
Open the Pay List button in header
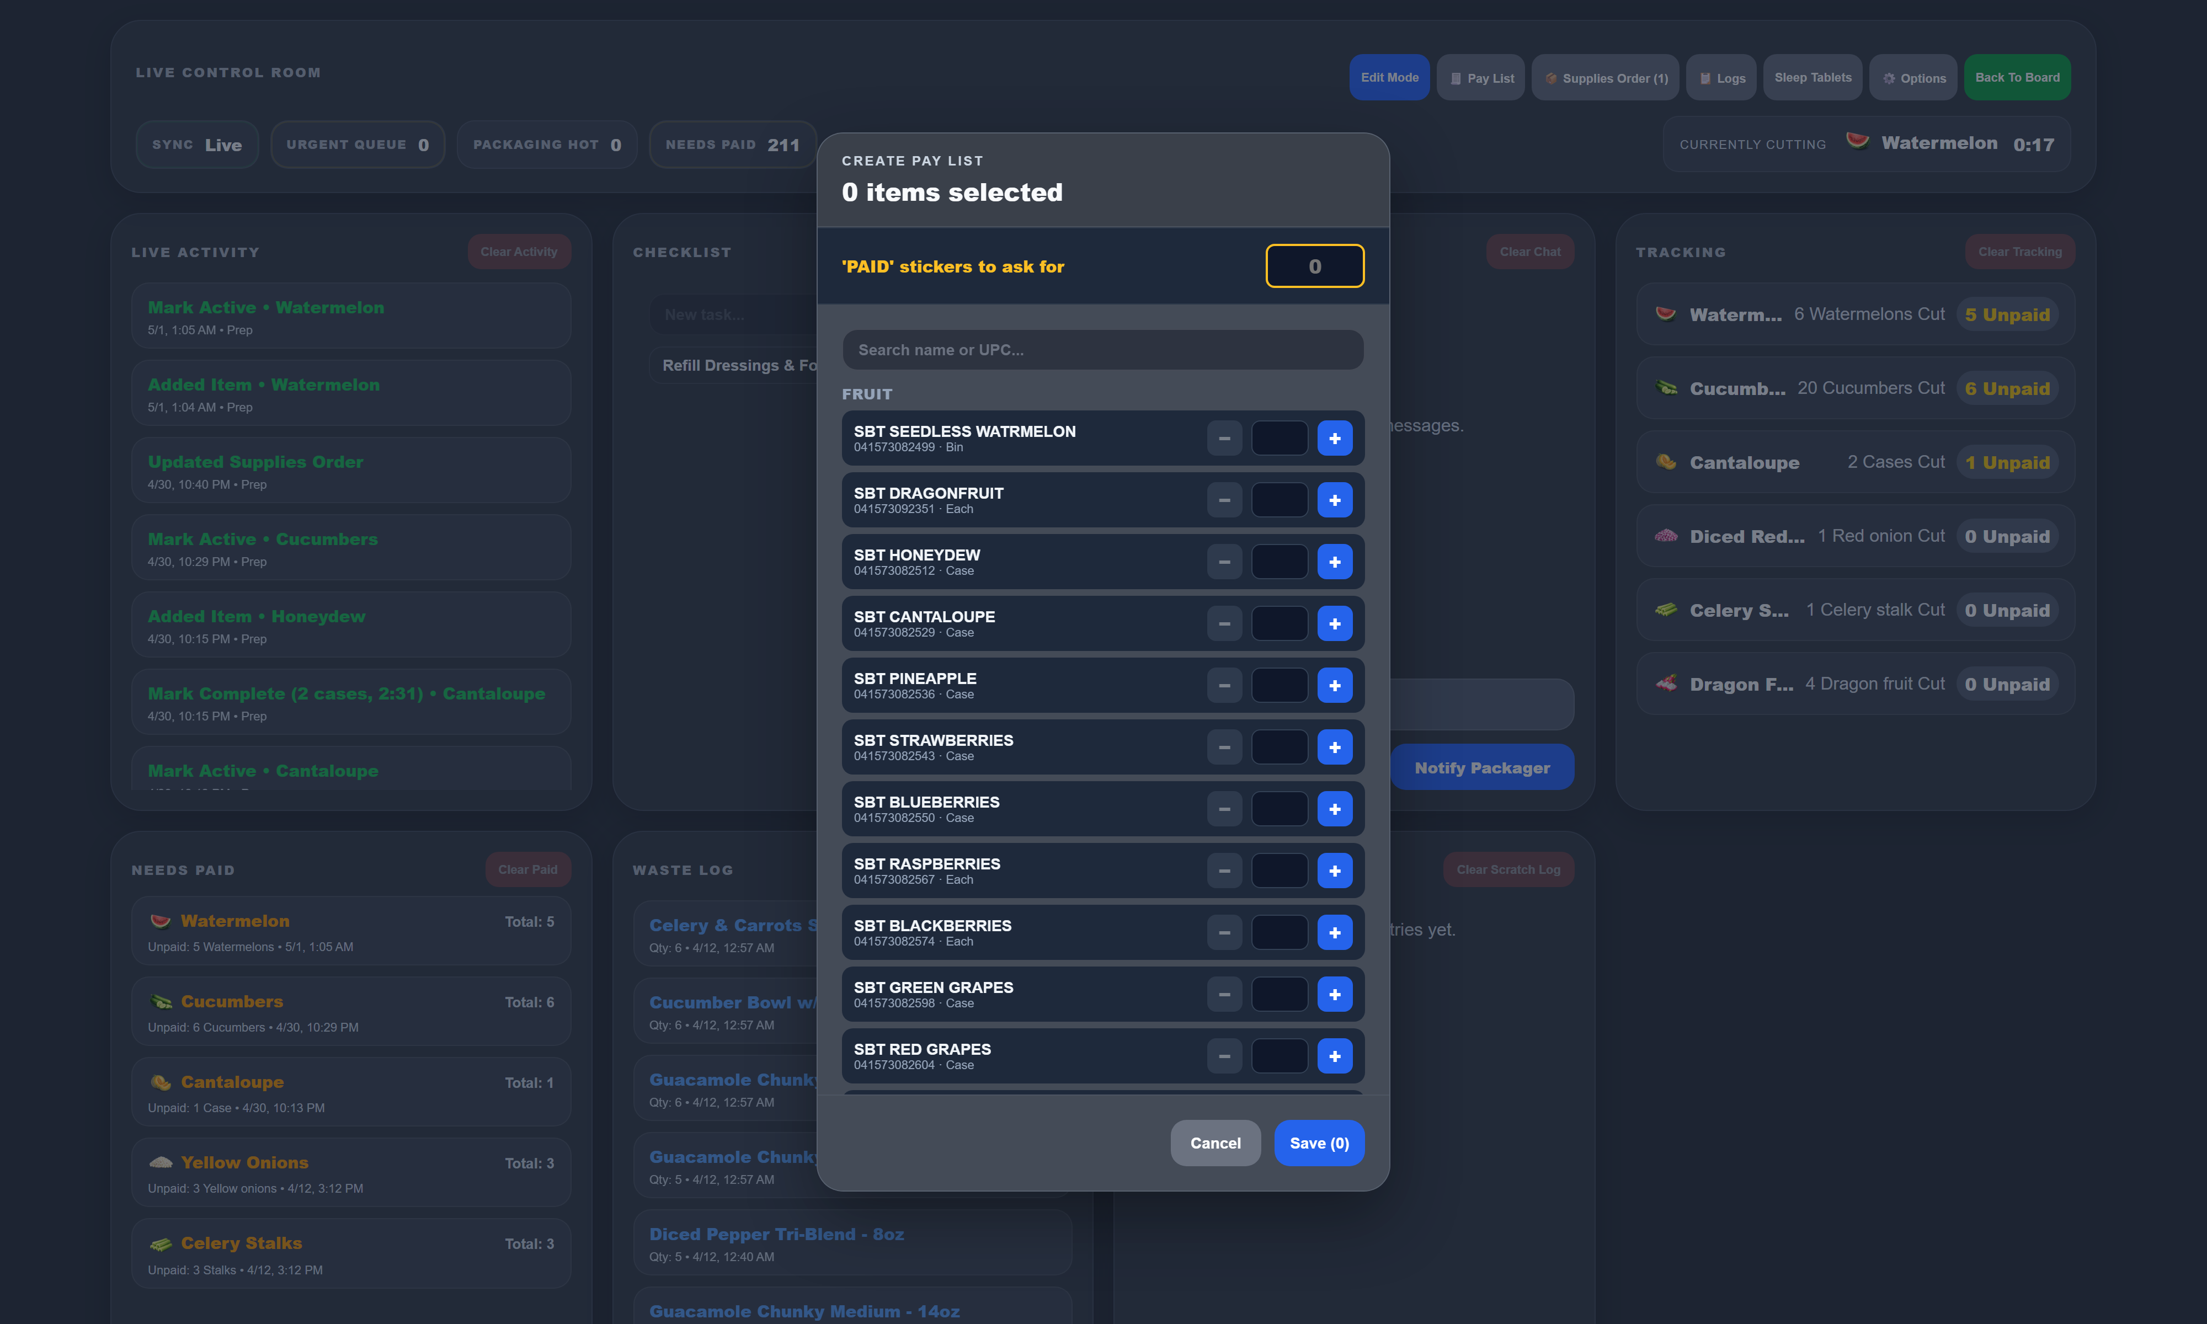1481,78
